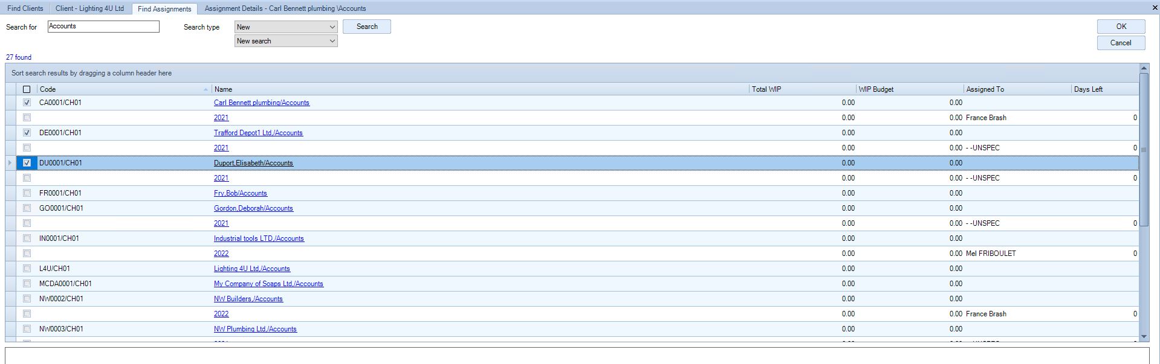Click the scrollbar down arrow of results grid
The width and height of the screenshot is (1160, 364).
1144,337
